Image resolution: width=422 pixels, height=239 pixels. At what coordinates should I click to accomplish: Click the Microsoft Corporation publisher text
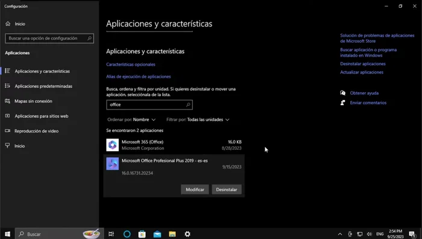[x=143, y=148]
